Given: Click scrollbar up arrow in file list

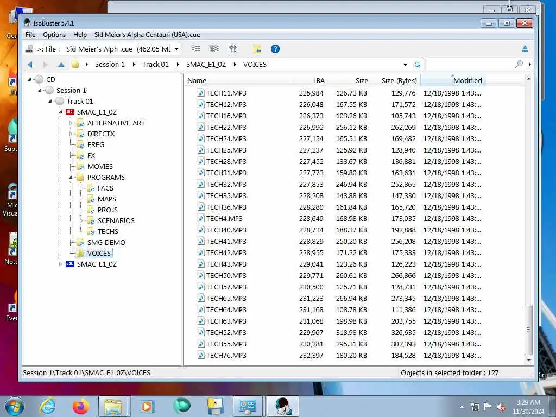Looking at the screenshot, I should 529,79.
